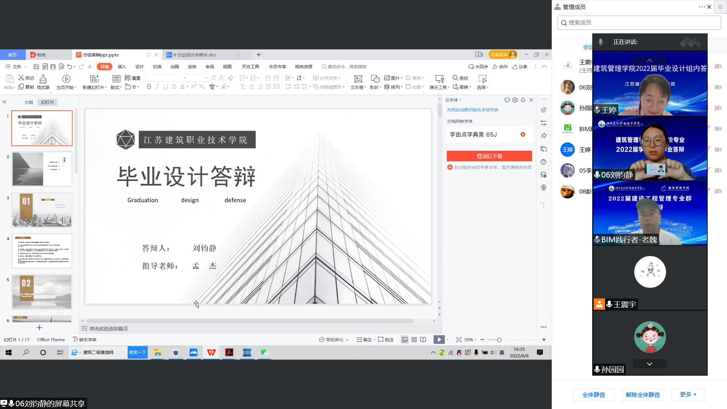Toggle Italic formatting button
Viewport: 727px width, 409px height.
157,87
